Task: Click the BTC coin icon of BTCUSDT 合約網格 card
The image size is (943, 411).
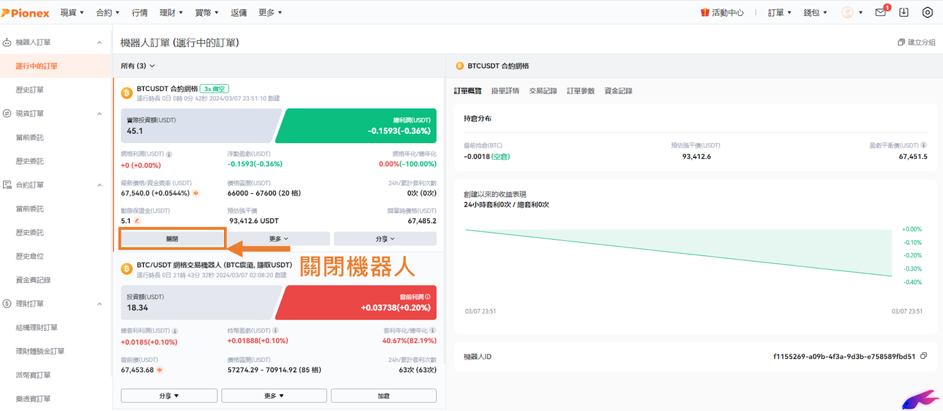Action: point(127,93)
